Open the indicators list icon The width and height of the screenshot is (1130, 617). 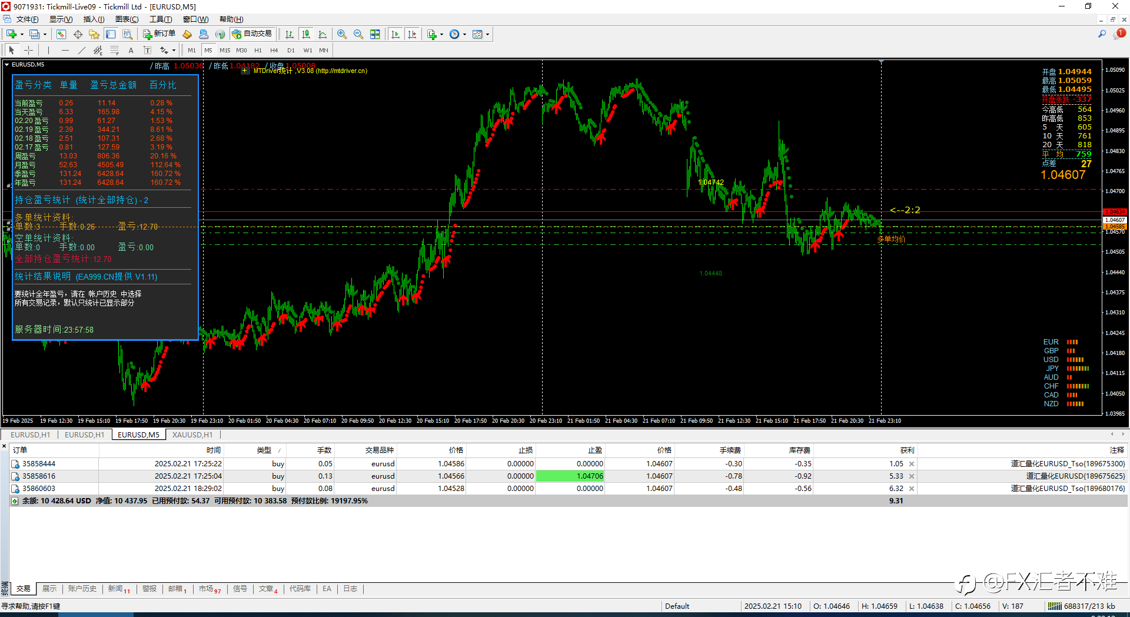click(431, 34)
